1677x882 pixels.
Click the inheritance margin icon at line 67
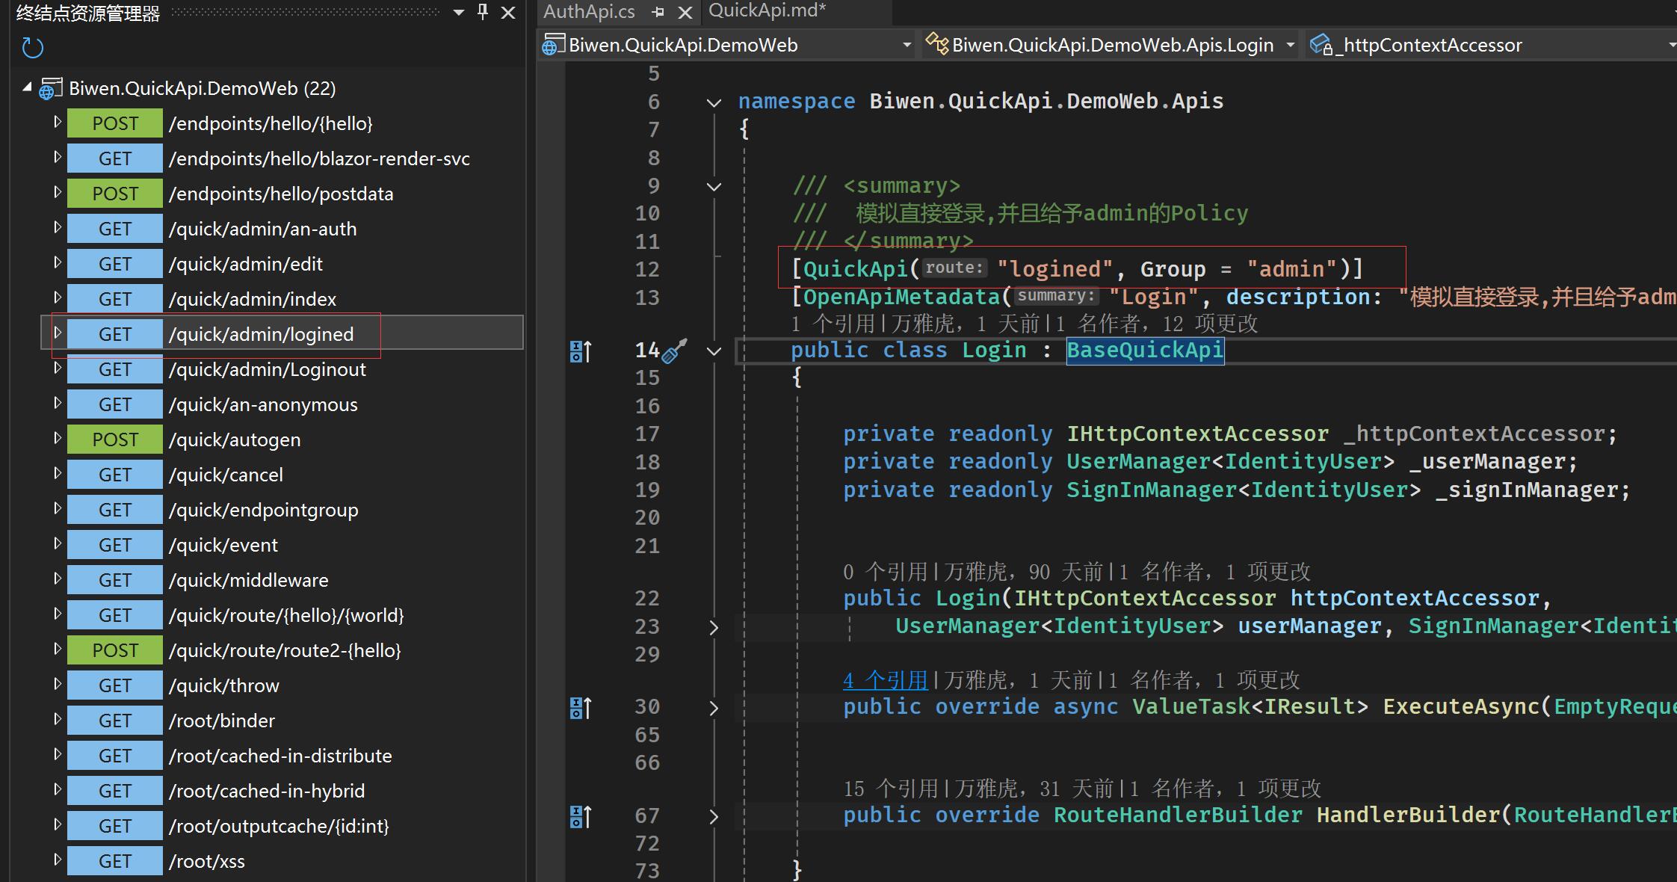581,816
